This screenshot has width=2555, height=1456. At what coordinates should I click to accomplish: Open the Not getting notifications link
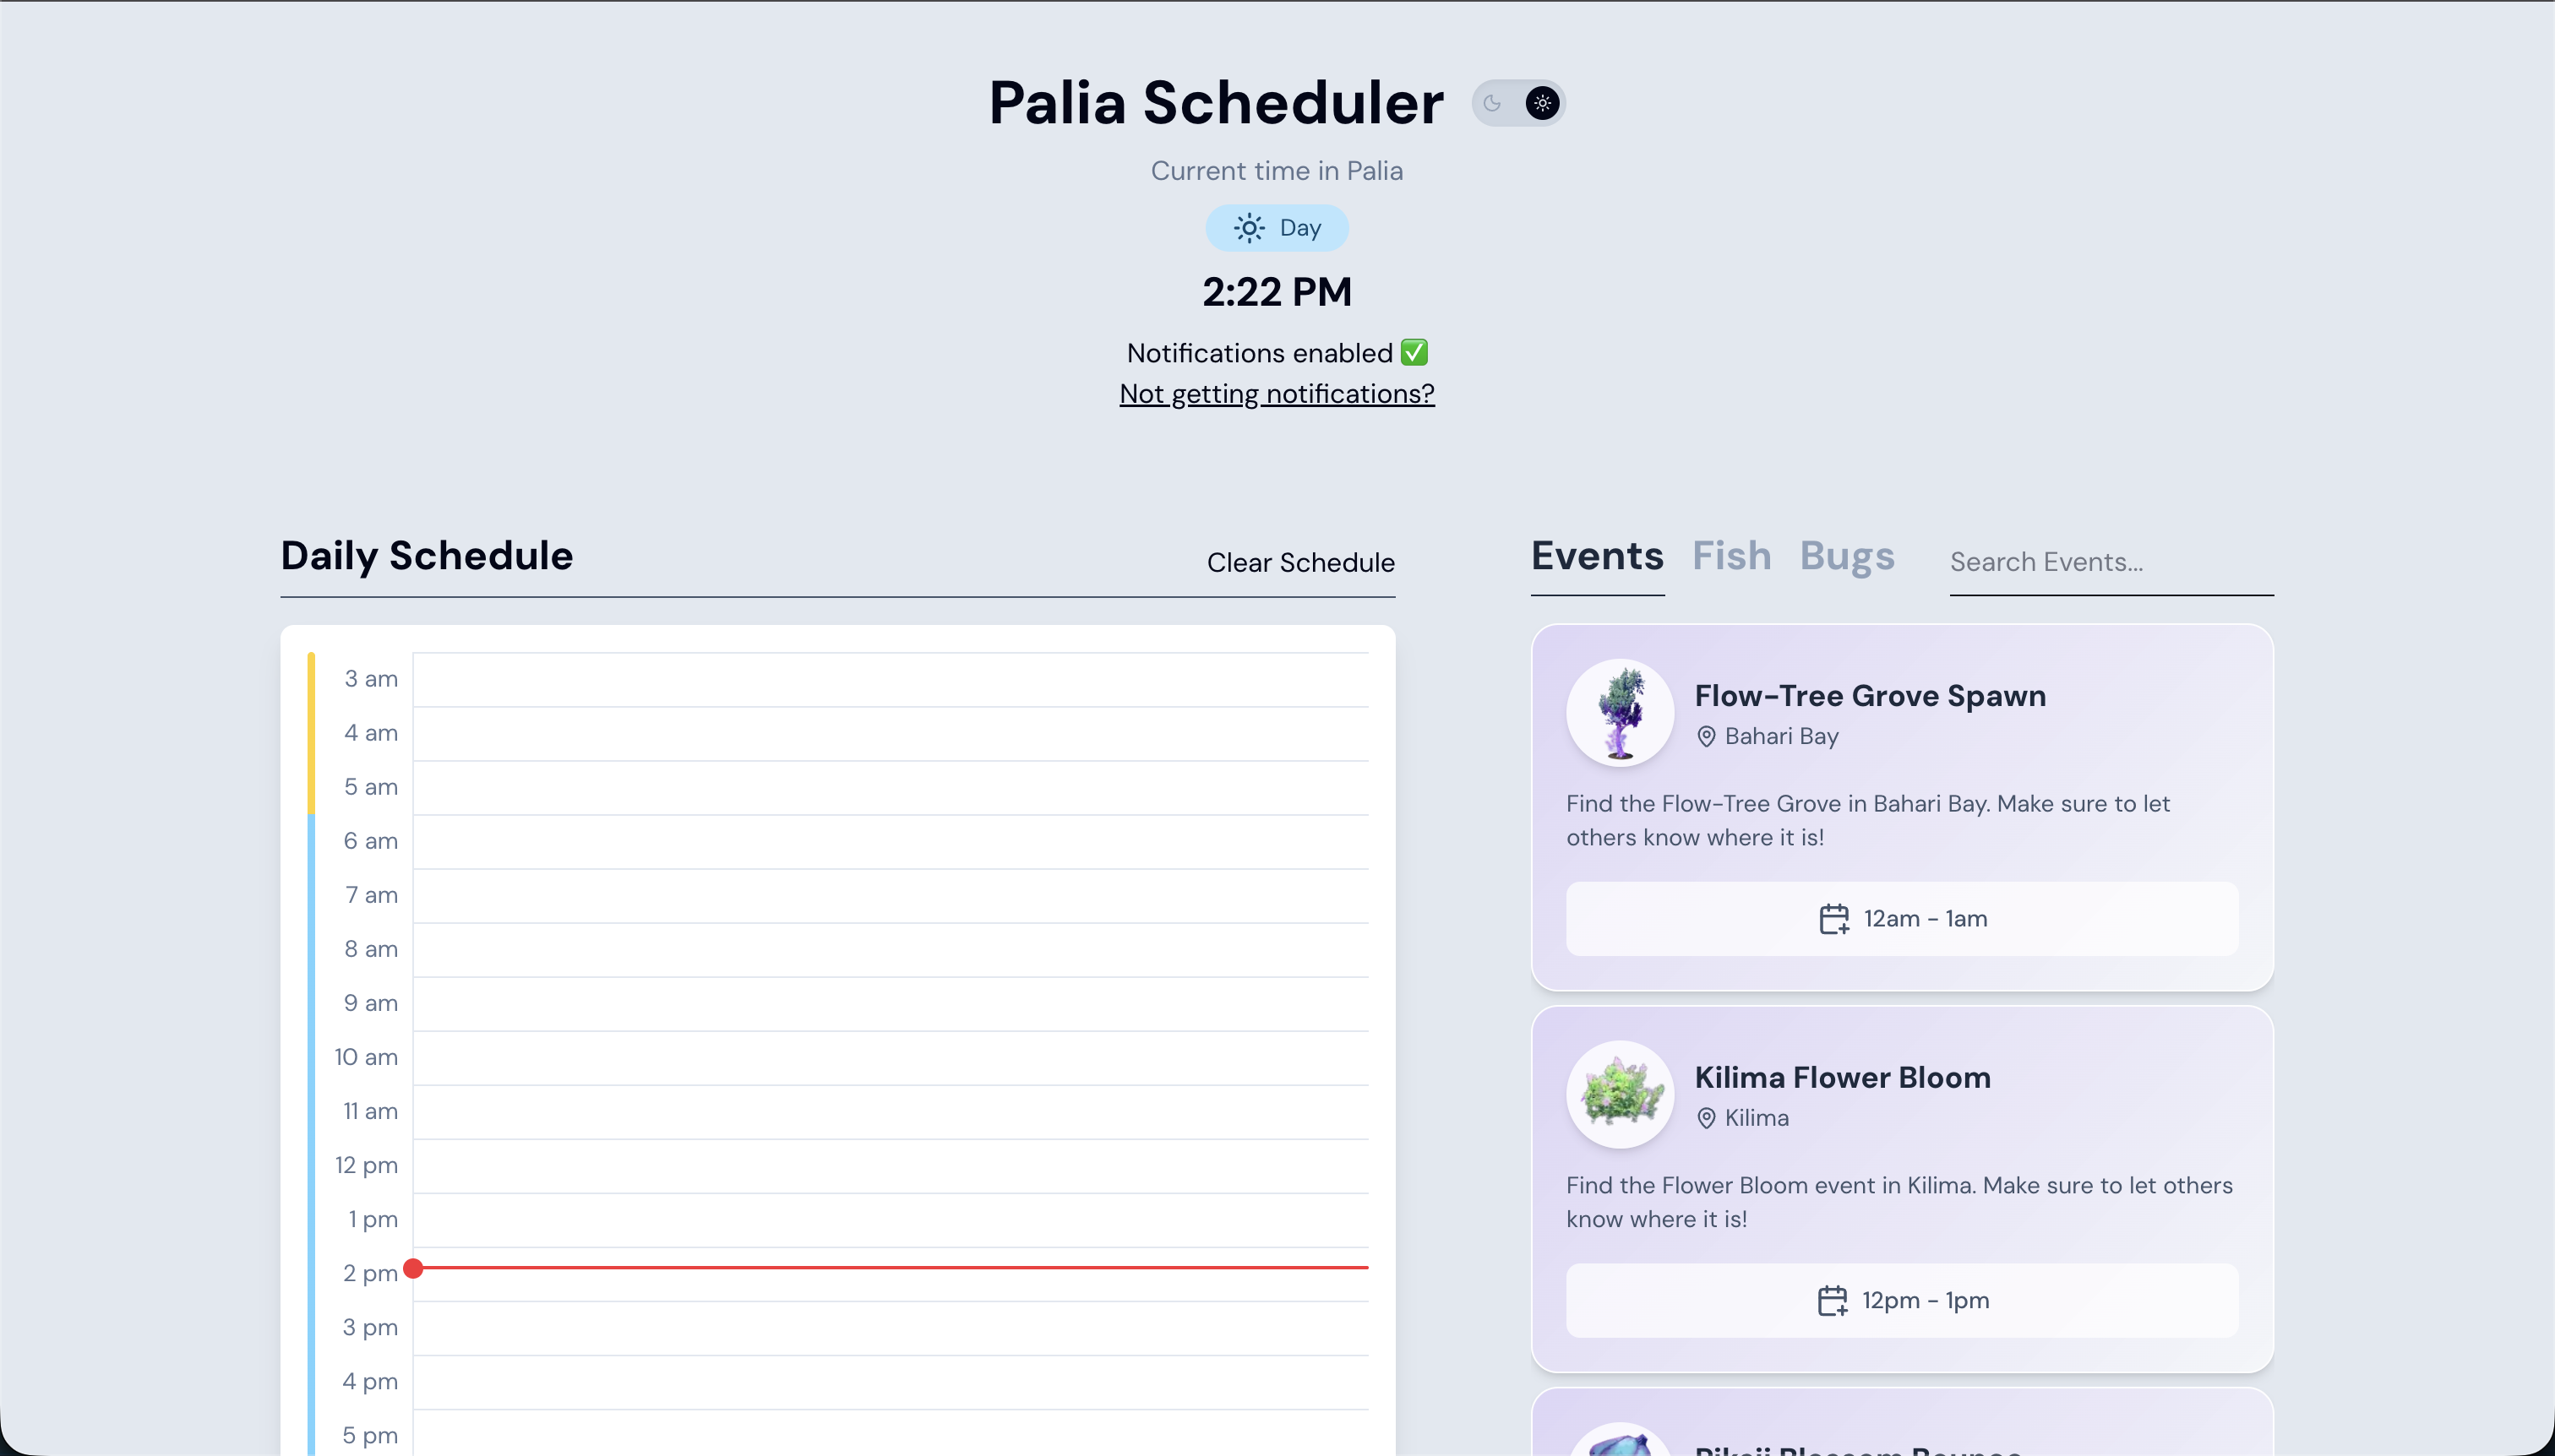[x=1277, y=394]
